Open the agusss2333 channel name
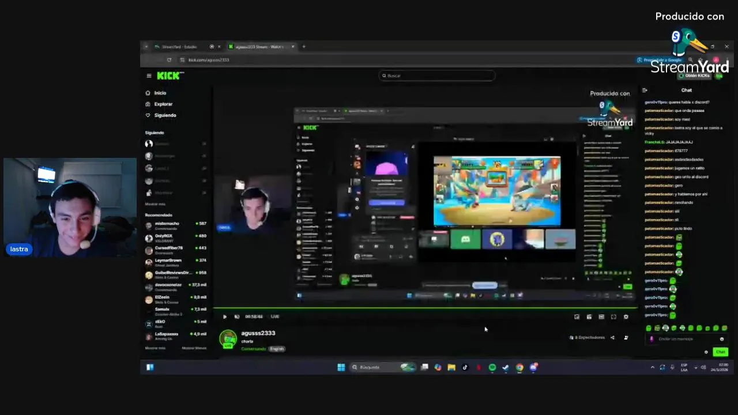Viewport: 738px width, 415px height. pos(258,333)
